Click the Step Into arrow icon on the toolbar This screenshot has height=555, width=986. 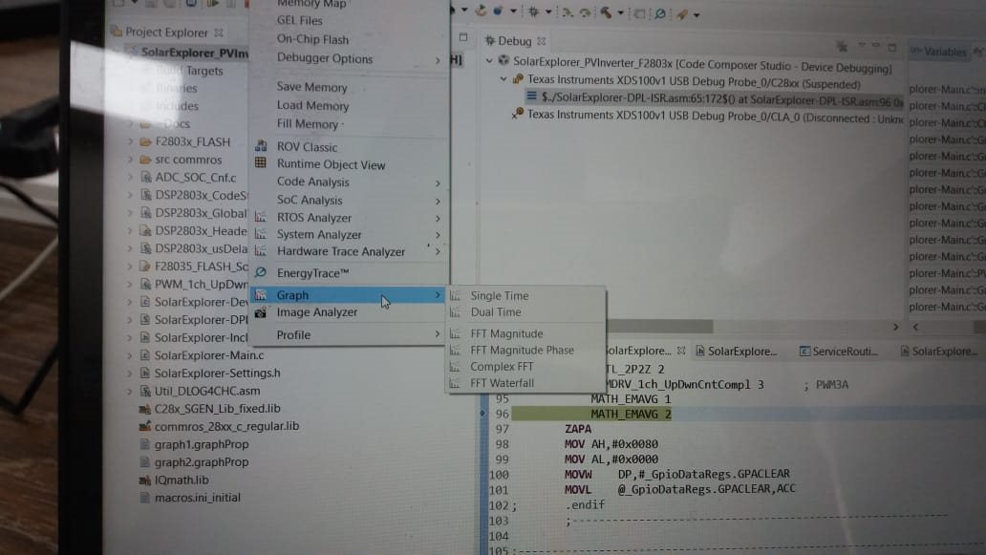(x=567, y=12)
